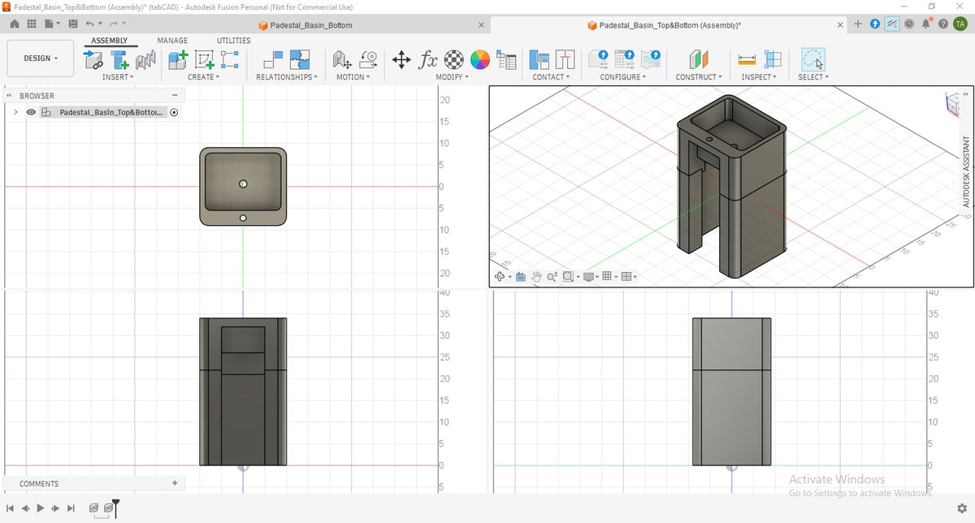Click the timeline play button
Viewport: 975px width, 523px height.
[x=41, y=508]
